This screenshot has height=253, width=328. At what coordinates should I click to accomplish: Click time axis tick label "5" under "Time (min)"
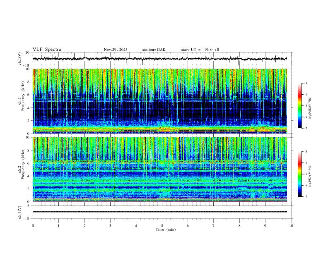[x=162, y=226]
